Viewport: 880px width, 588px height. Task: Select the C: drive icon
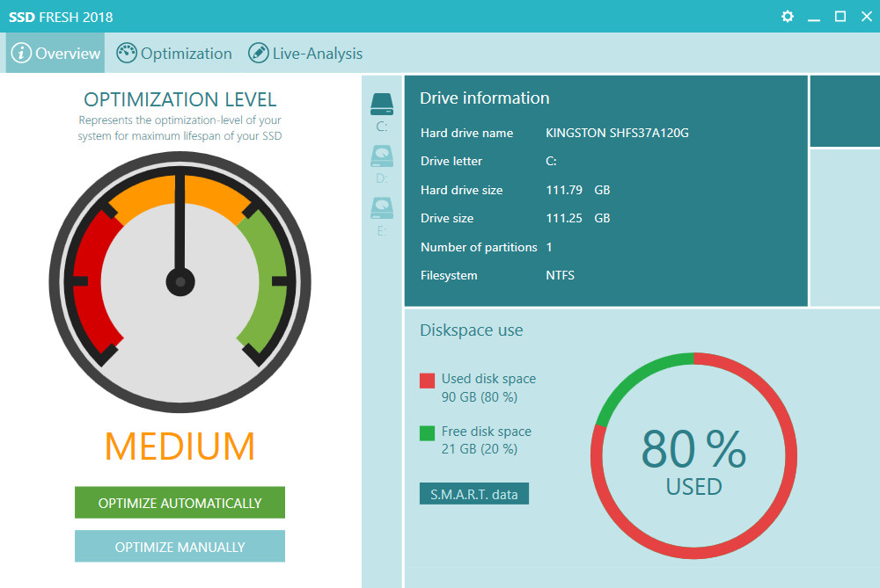382,105
